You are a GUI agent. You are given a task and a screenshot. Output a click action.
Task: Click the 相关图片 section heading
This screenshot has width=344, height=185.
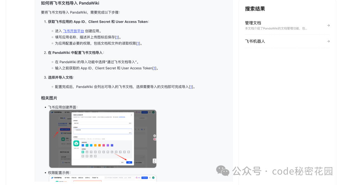pos(49,98)
